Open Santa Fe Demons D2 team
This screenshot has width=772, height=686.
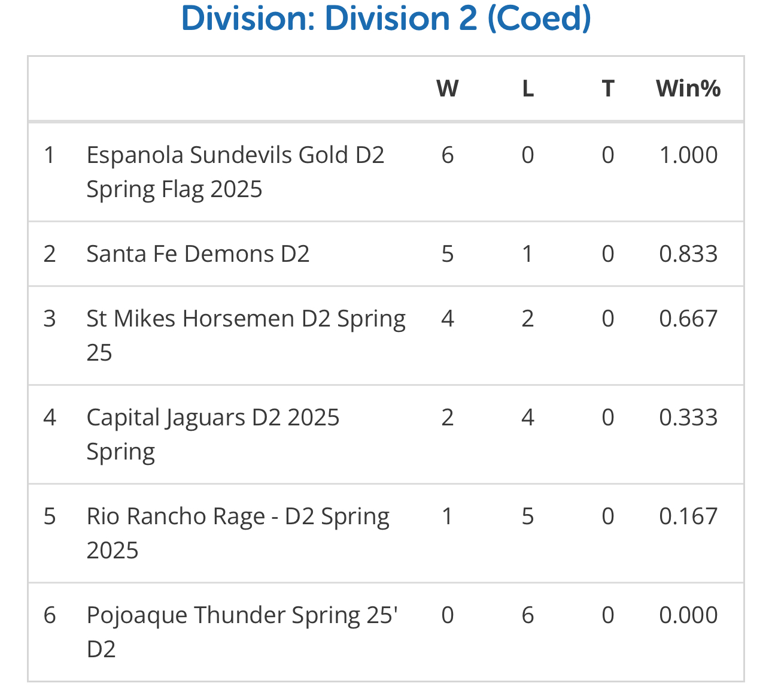coord(198,254)
